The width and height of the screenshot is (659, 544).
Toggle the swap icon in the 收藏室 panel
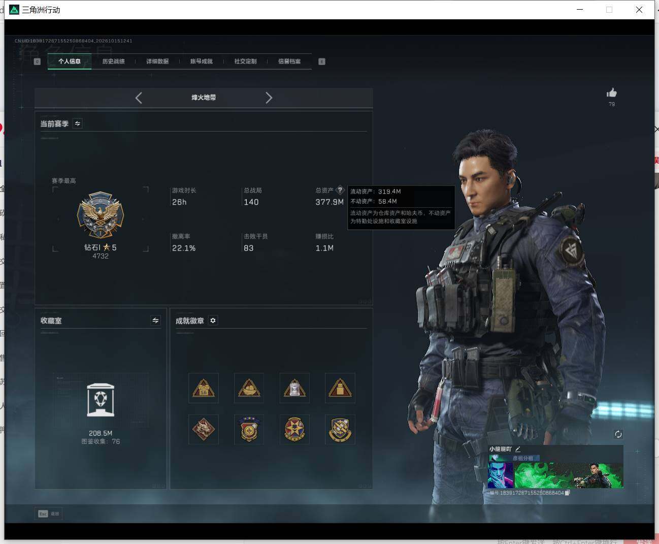[155, 321]
